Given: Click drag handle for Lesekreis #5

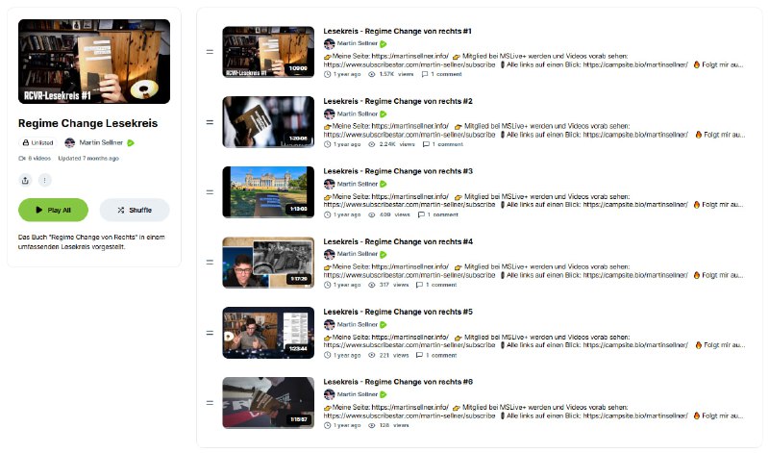Looking at the screenshot, I should coord(210,333).
